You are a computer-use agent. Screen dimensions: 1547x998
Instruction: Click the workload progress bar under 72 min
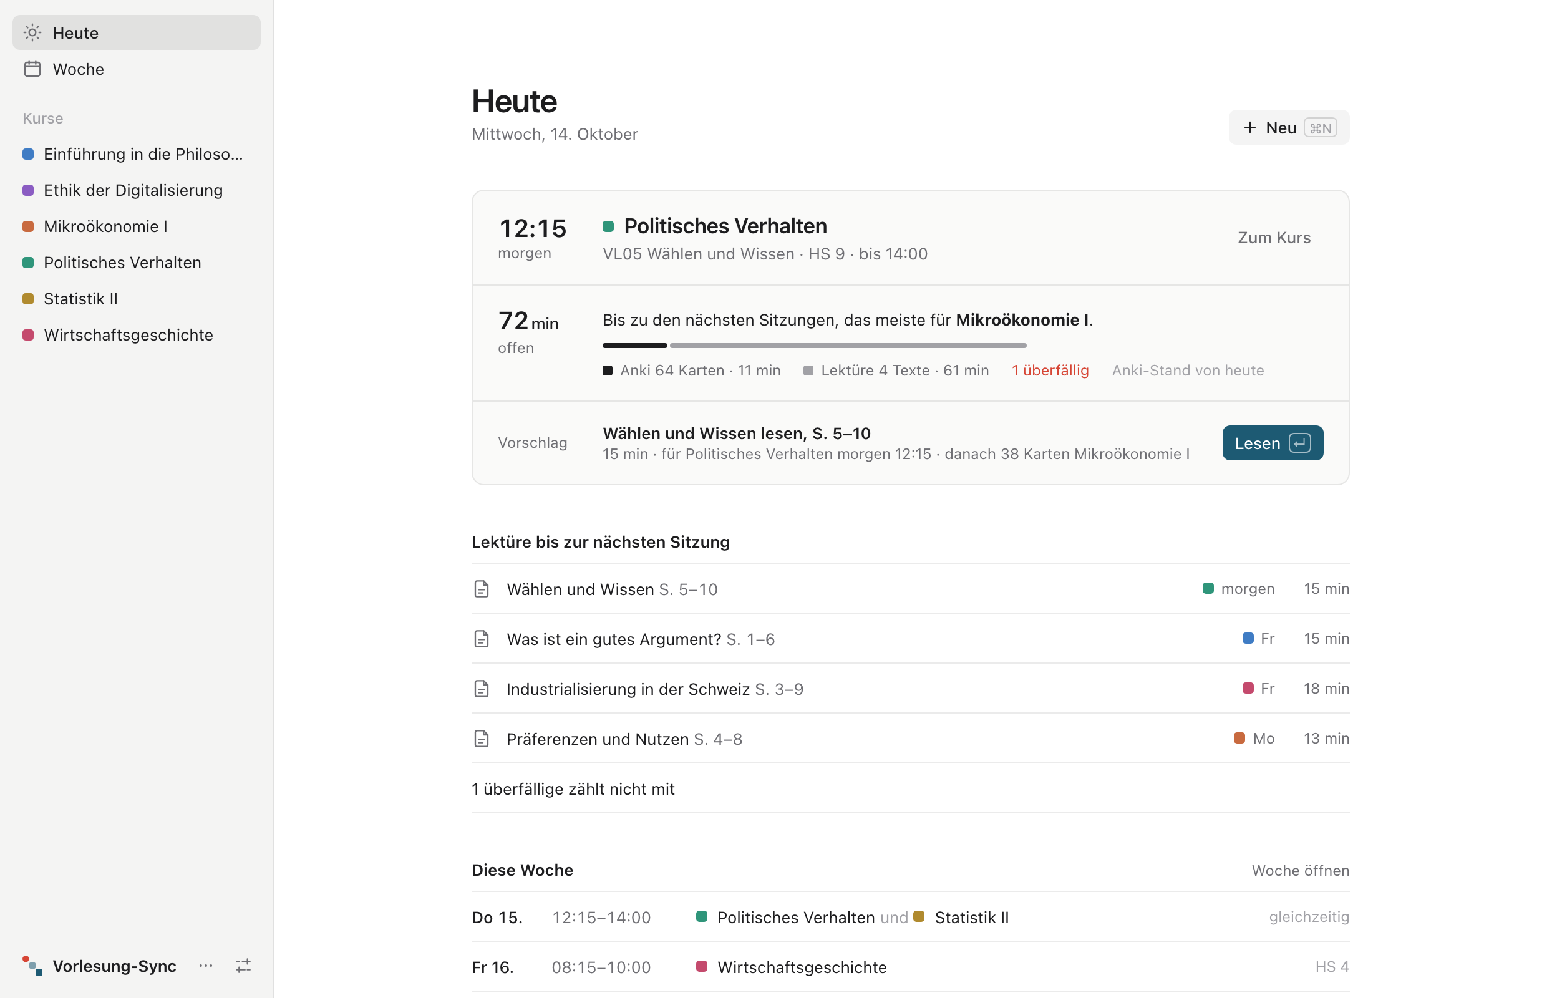(814, 346)
